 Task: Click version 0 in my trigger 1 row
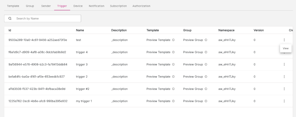click(255, 101)
